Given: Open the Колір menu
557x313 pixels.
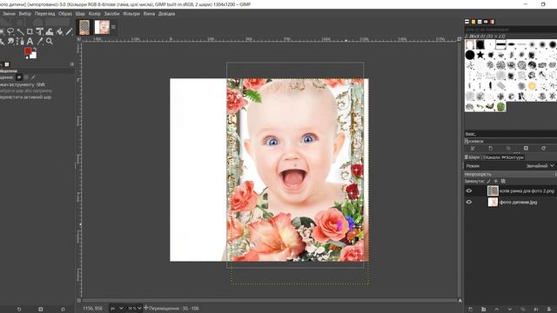Looking at the screenshot, I should [x=95, y=14].
